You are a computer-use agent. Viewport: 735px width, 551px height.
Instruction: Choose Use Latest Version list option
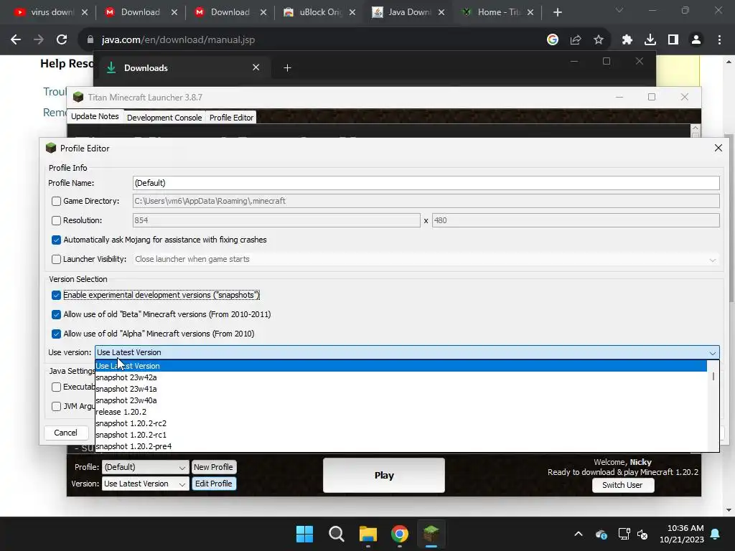tap(401, 366)
